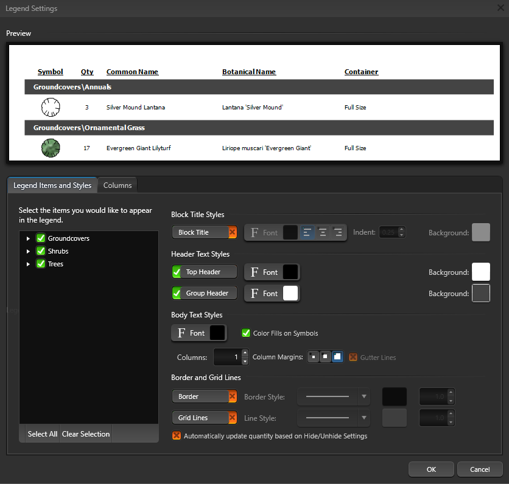Uncheck Color Fills on Symbols
This screenshot has width=509, height=484.
point(246,333)
